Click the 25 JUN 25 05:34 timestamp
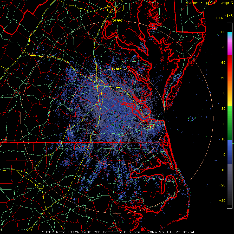Image resolution: width=234 pixels, height=234 pixels. [x=177, y=232]
